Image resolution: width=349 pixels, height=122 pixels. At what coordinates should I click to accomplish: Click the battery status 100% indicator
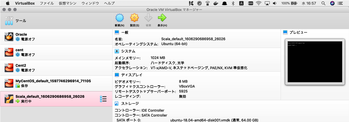(289, 3)
